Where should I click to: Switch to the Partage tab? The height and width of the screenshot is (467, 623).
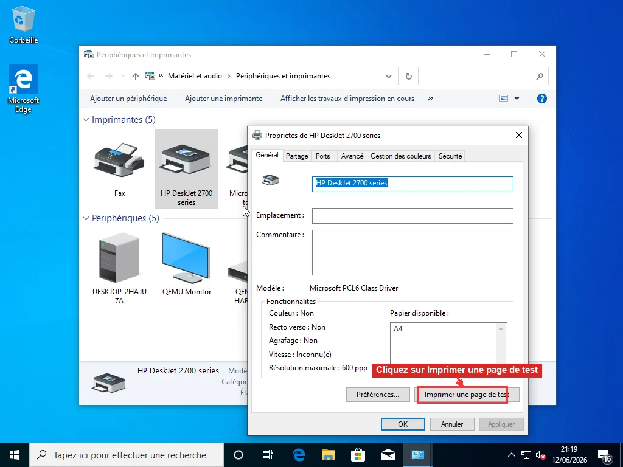(297, 156)
